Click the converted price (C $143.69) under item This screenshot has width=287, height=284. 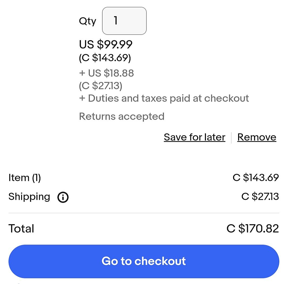pos(105,58)
